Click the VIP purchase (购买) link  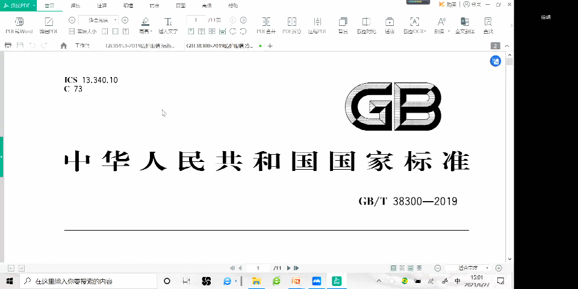(448, 4)
